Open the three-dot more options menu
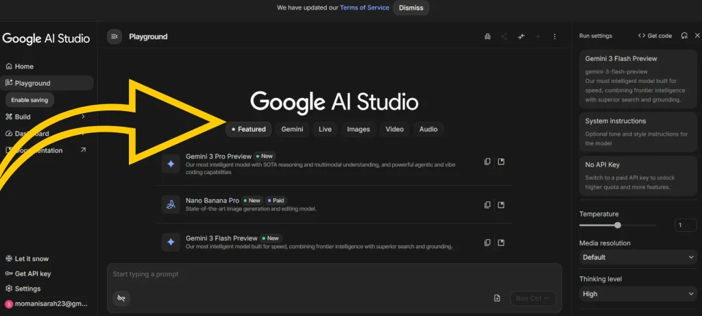This screenshot has height=316, width=702. point(555,37)
